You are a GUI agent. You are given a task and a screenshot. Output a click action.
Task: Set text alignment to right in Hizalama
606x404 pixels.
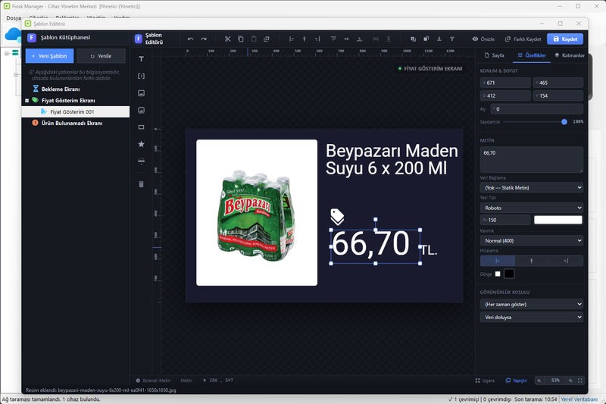[566, 261]
